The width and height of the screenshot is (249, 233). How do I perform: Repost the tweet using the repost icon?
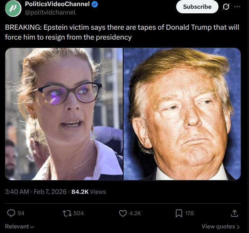tap(67, 213)
